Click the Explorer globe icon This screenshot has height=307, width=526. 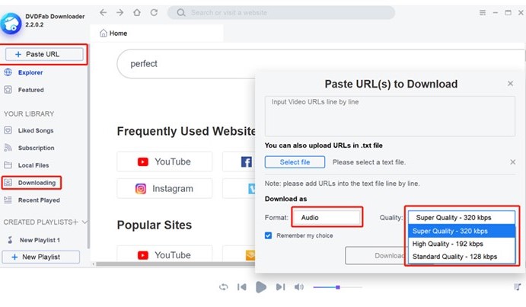pos(8,72)
